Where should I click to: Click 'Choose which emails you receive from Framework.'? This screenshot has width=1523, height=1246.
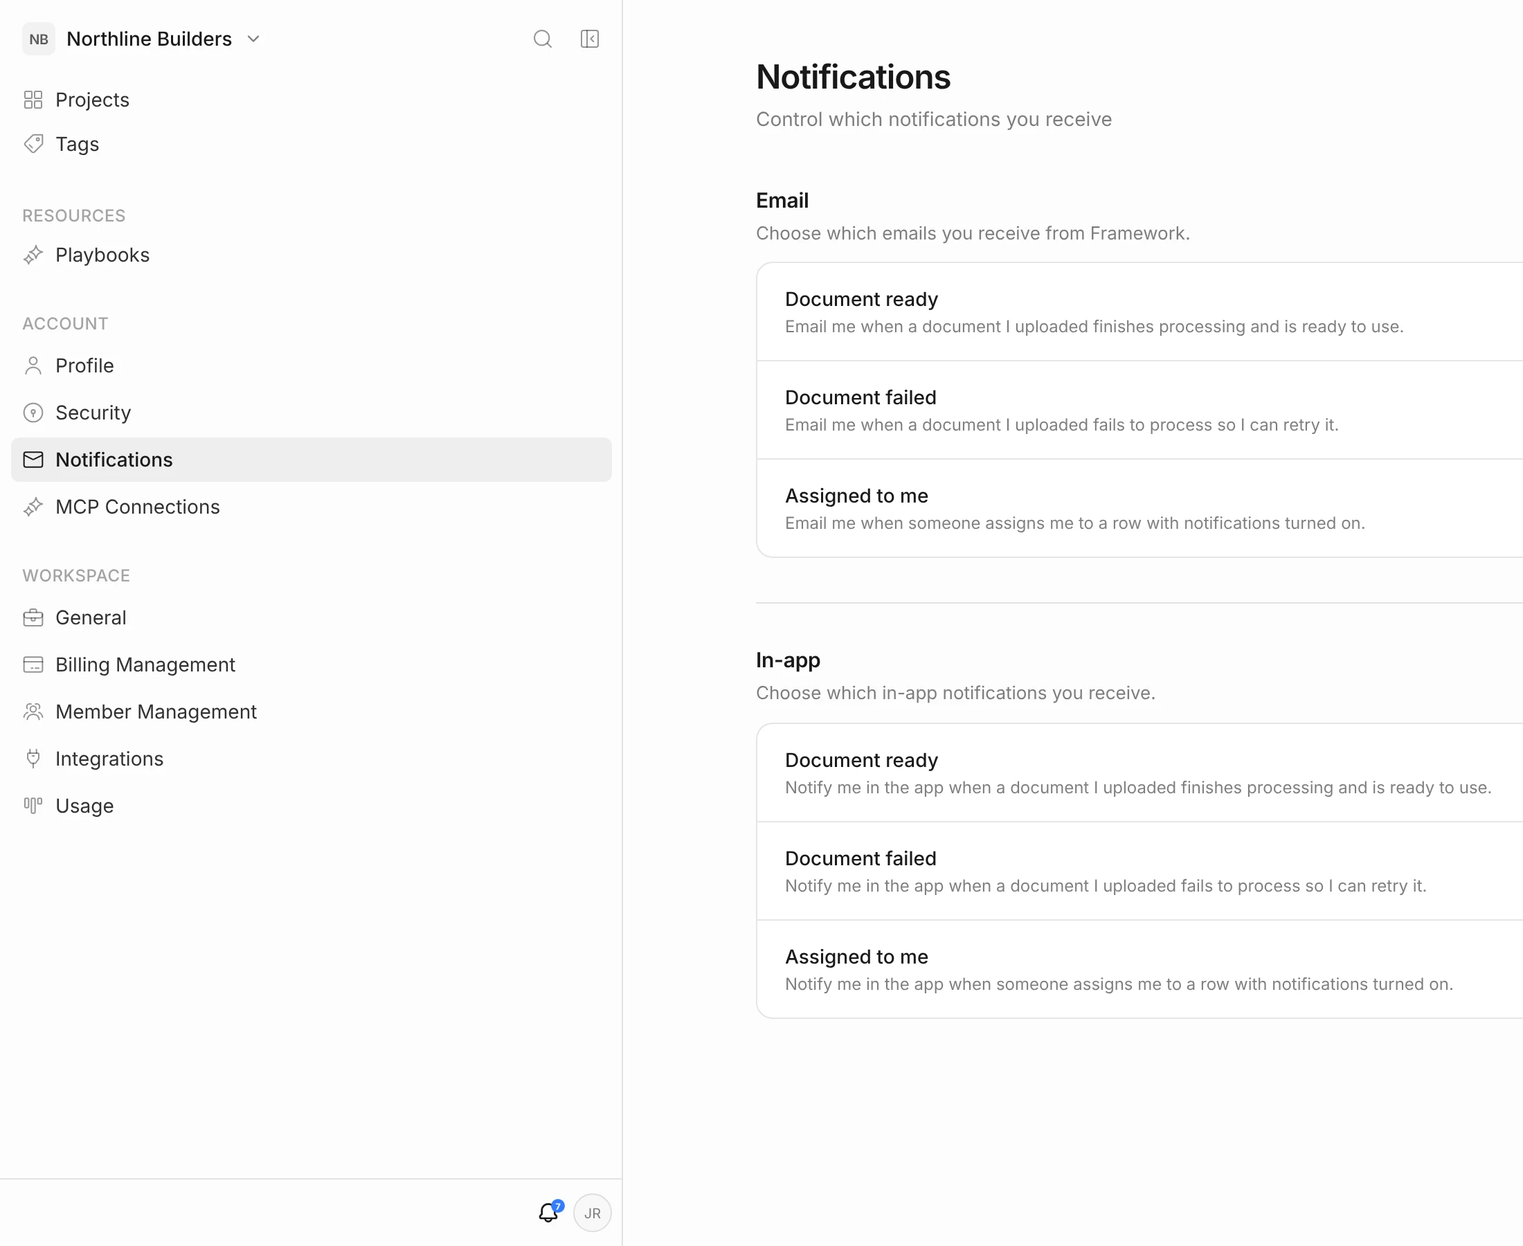[x=973, y=233]
